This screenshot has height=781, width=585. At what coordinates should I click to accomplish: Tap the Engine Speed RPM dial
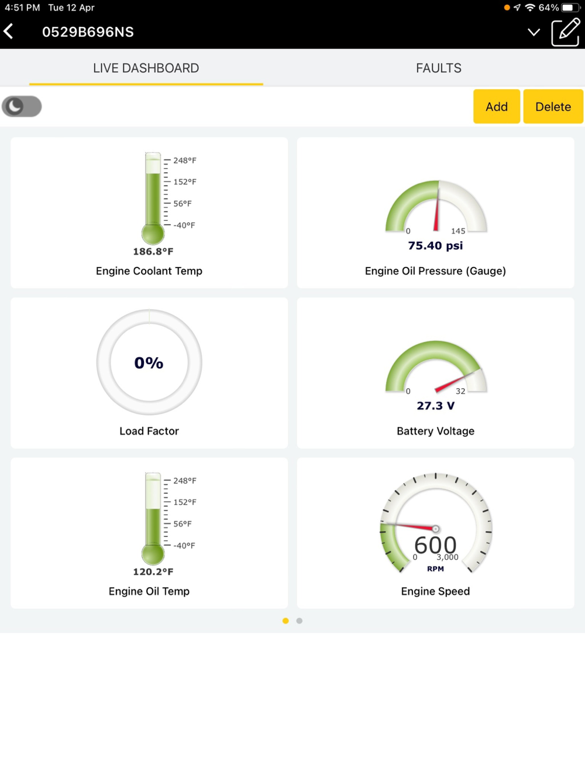point(436,523)
